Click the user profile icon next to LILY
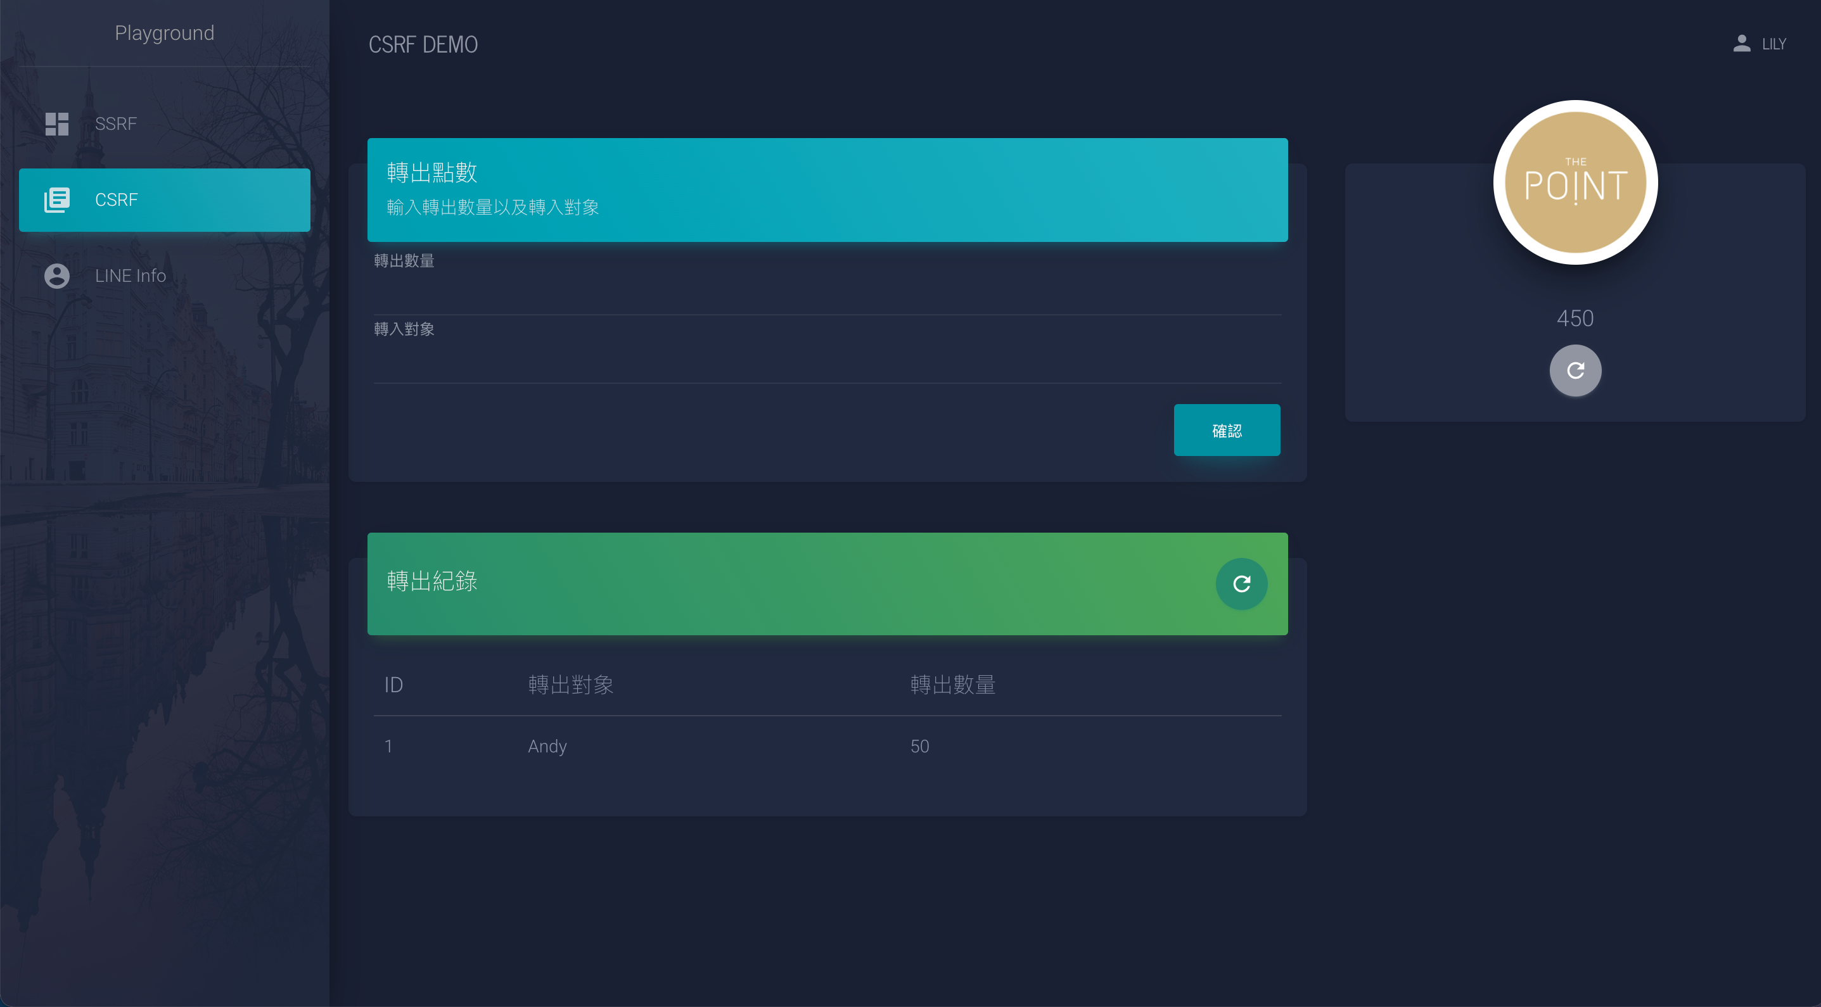 point(1741,44)
